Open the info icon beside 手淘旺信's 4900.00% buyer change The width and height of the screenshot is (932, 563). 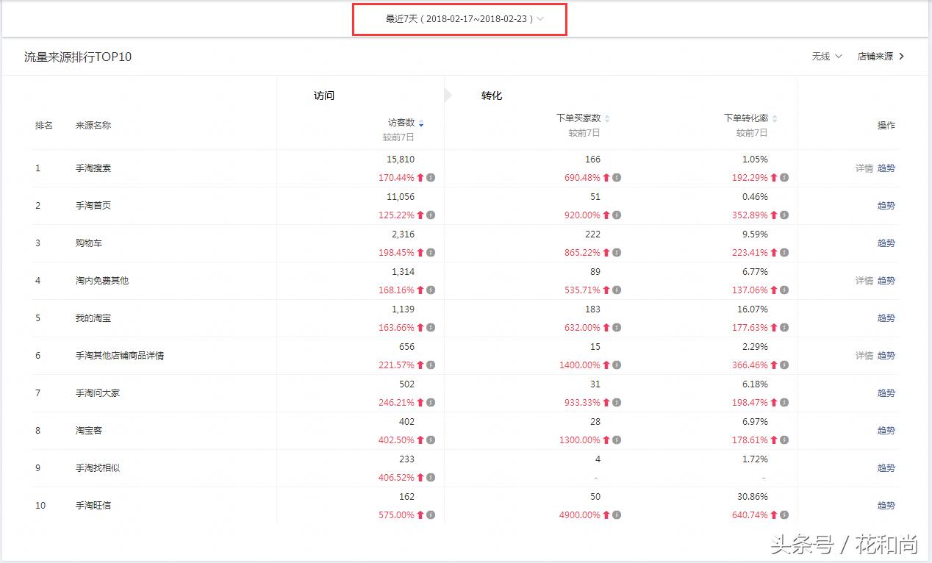(617, 515)
